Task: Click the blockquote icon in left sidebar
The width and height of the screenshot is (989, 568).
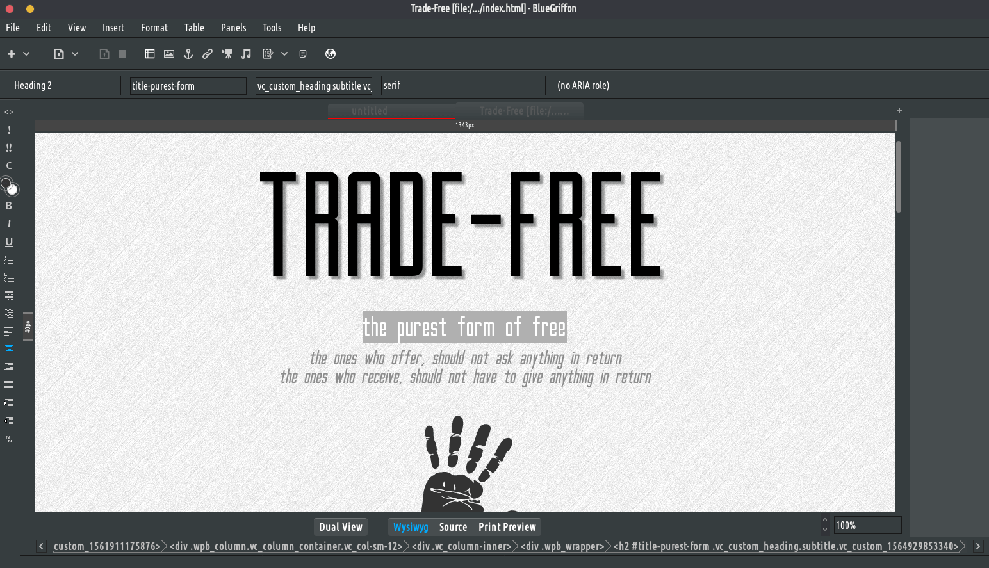Action: [x=9, y=439]
